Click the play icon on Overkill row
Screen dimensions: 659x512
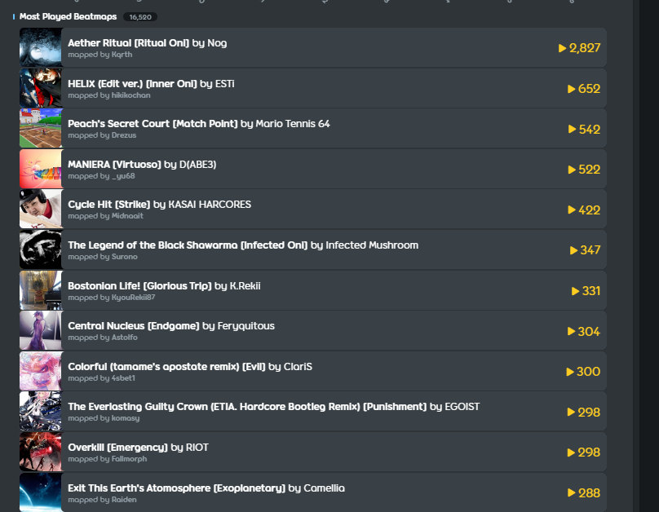click(x=571, y=452)
